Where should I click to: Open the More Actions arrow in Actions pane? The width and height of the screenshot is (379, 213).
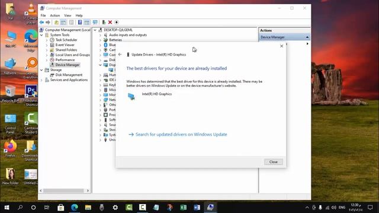point(307,44)
